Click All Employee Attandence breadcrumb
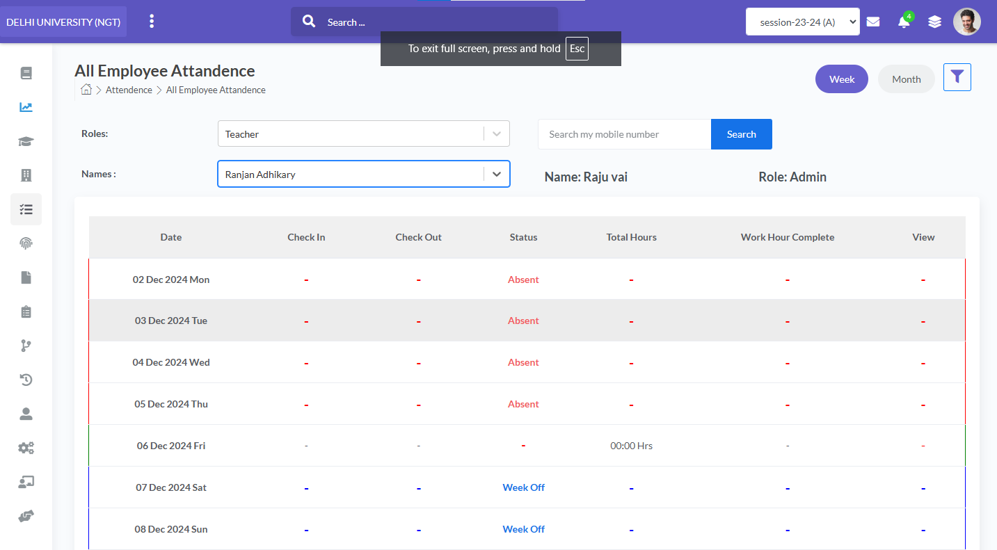997x550 pixels. [x=216, y=90]
